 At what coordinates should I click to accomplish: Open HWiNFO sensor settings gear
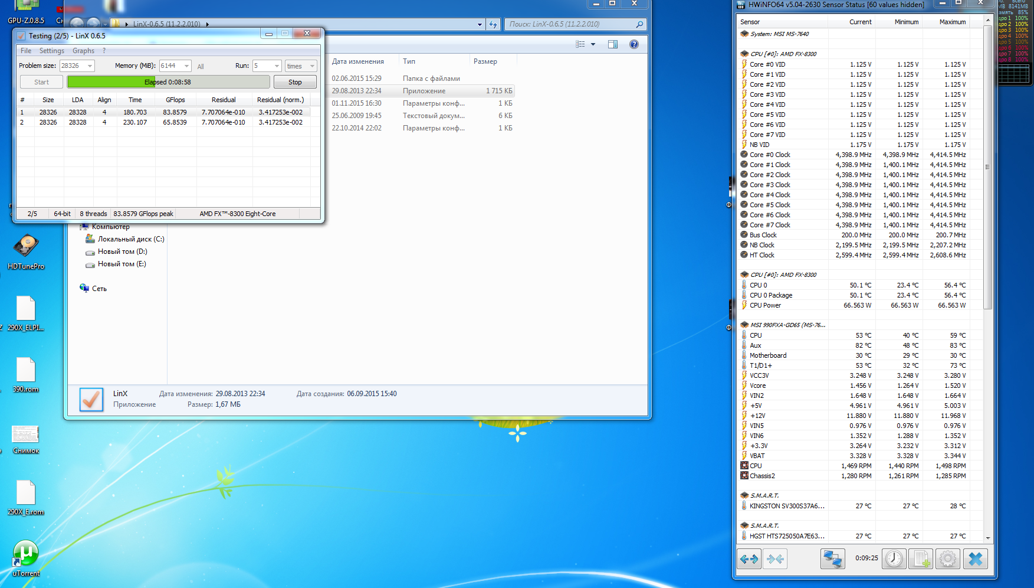948,558
